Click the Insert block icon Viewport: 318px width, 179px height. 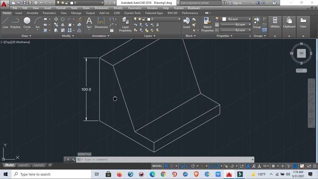186,22
